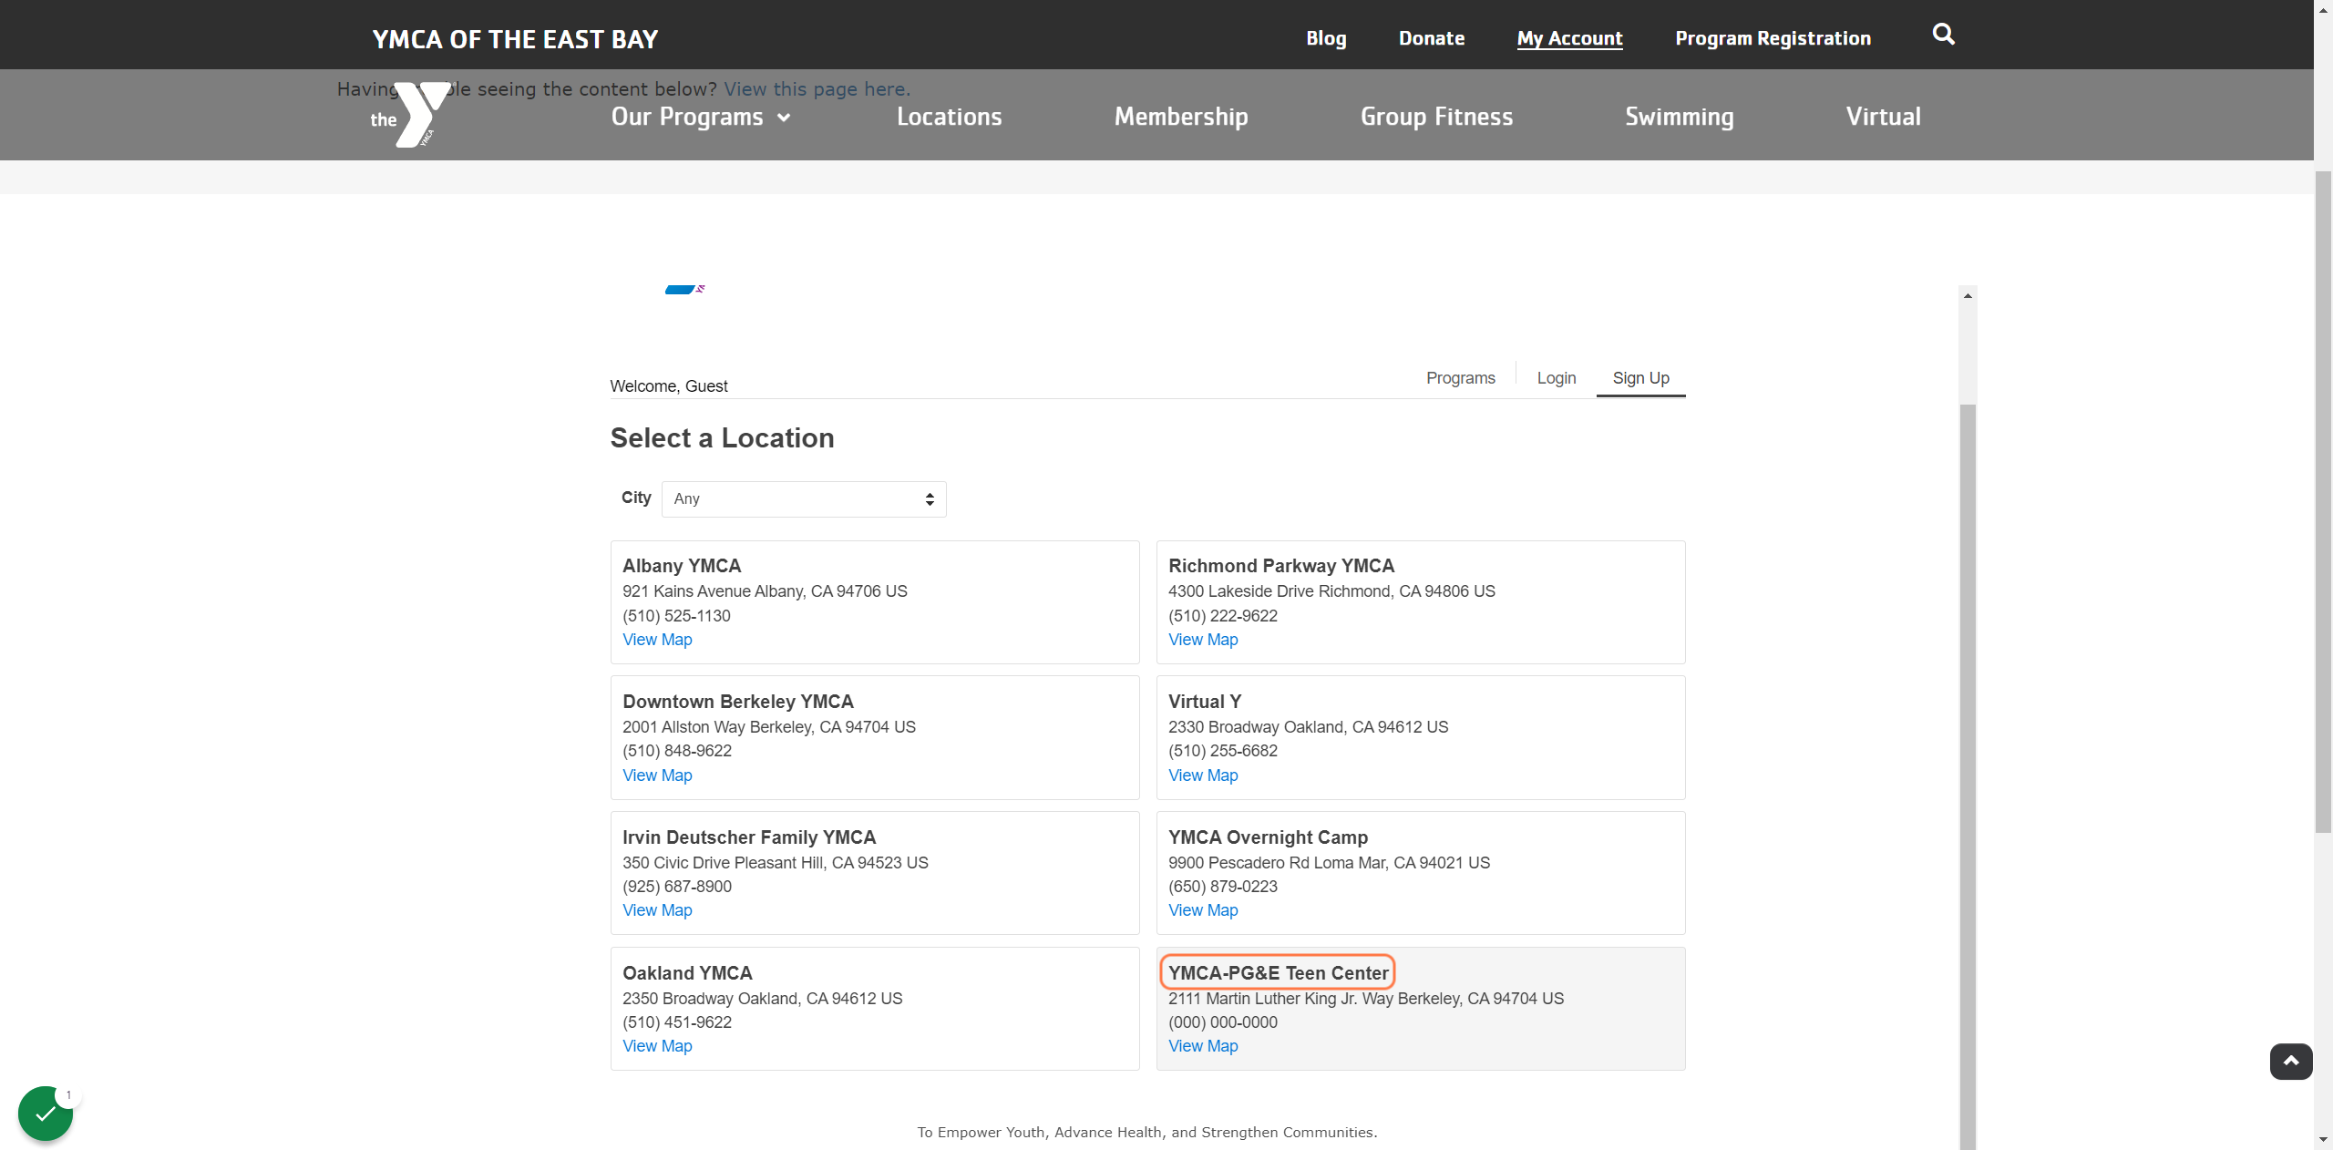Choose Downtown Berkeley YMCA title
Image resolution: width=2333 pixels, height=1150 pixels.
pos(738,702)
